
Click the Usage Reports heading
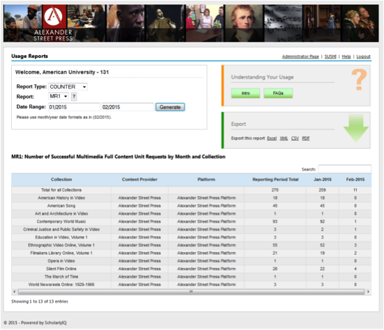click(x=30, y=56)
